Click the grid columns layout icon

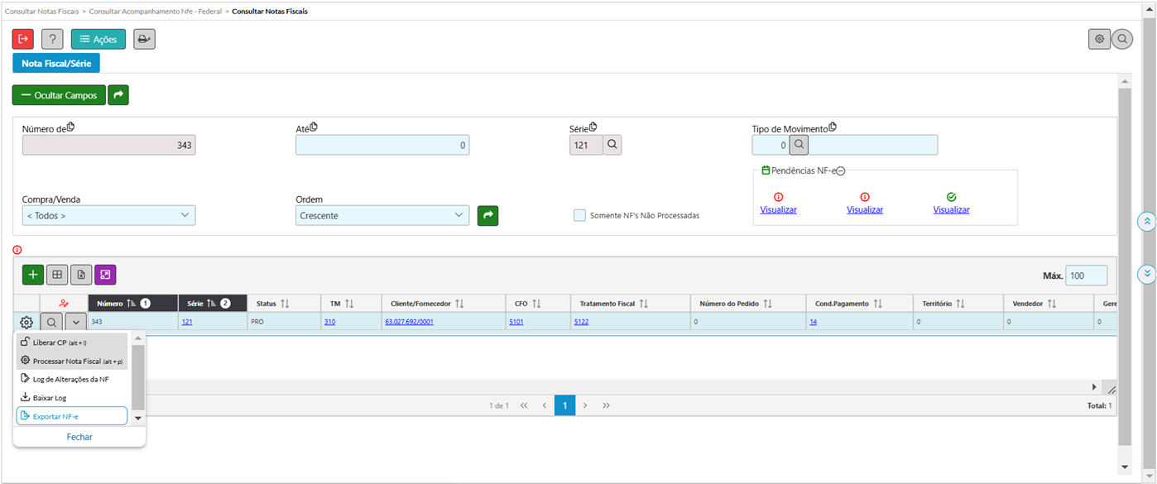57,275
